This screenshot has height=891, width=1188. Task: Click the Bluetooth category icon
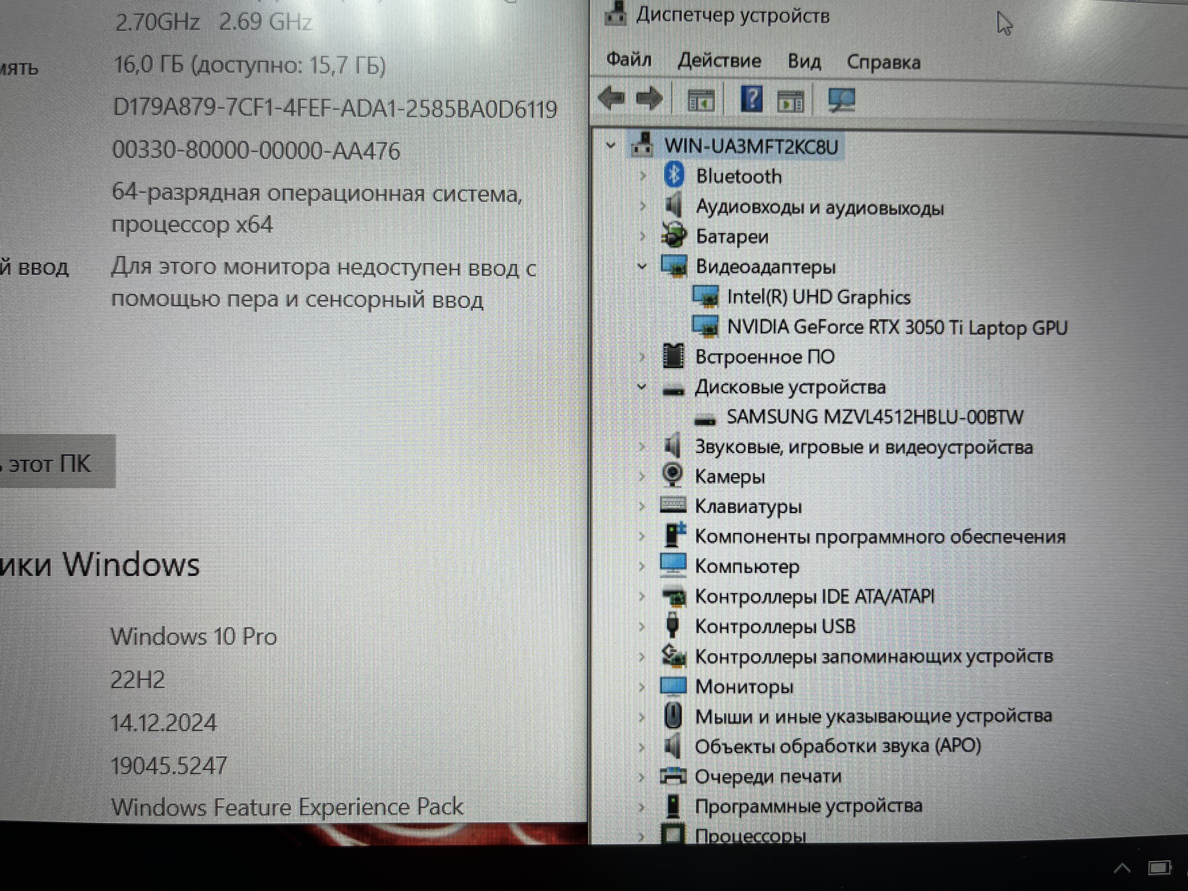click(674, 176)
